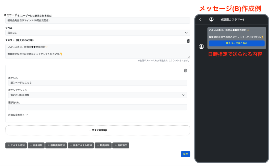Delete the text block with trash icon
The image size is (272, 166).
click(188, 41)
